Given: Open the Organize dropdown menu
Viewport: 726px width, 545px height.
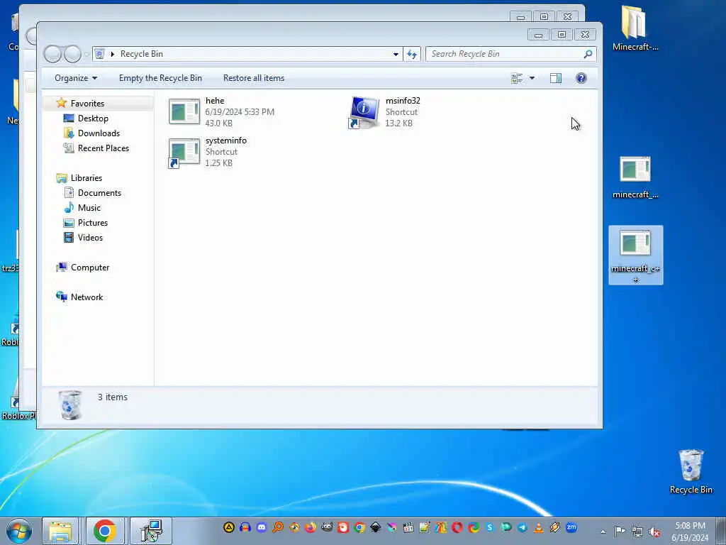Looking at the screenshot, I should pos(76,78).
